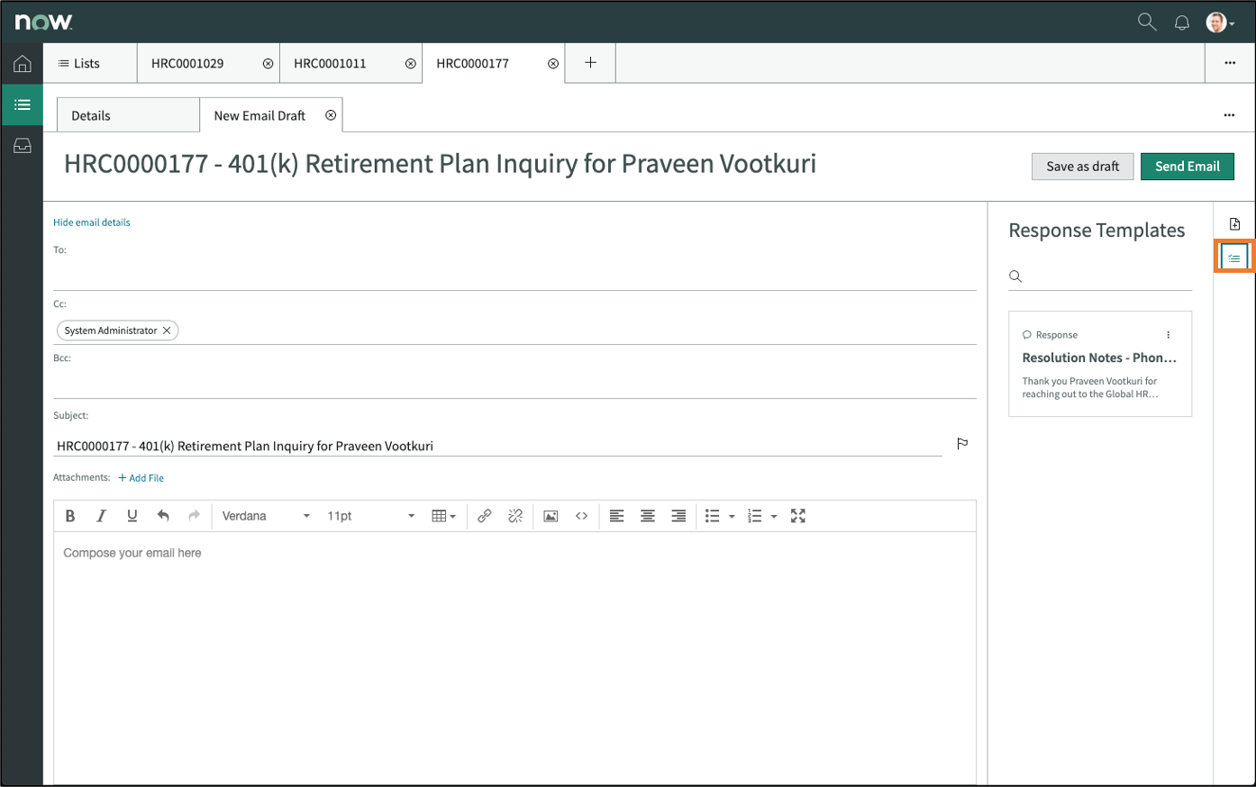Switch to the HRC0001011 tab

(x=330, y=63)
